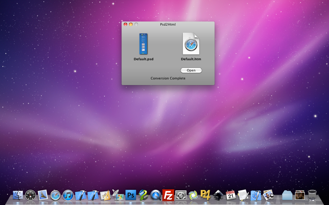Click the Default.htm Safari document icon
This screenshot has width=329, height=205.
pyautogui.click(x=191, y=44)
